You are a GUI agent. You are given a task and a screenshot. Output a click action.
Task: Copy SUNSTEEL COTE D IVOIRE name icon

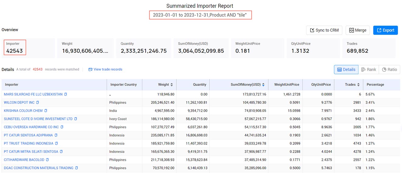75,119
